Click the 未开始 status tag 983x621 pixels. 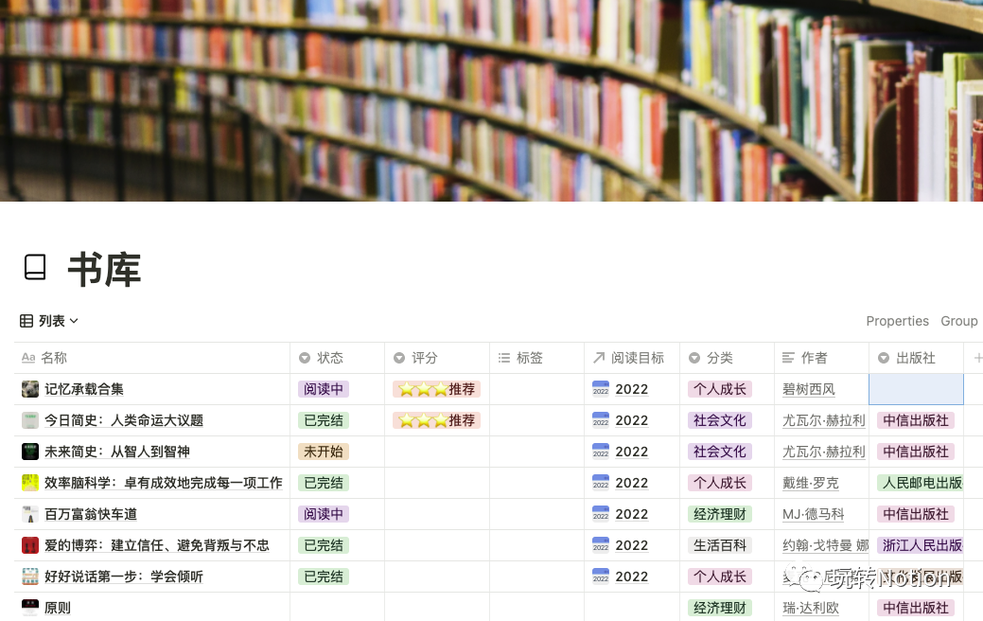click(324, 452)
